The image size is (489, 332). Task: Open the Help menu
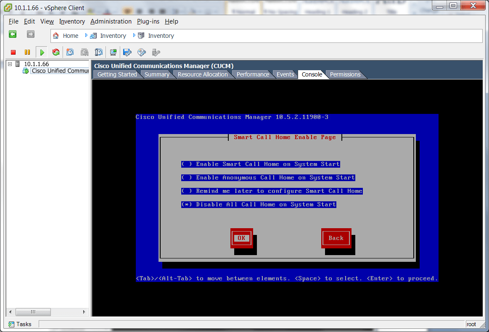[x=172, y=21]
